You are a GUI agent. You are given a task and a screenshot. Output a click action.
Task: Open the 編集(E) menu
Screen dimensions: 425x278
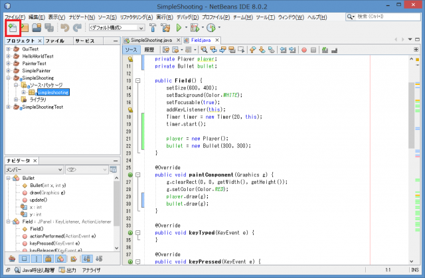pos(37,17)
